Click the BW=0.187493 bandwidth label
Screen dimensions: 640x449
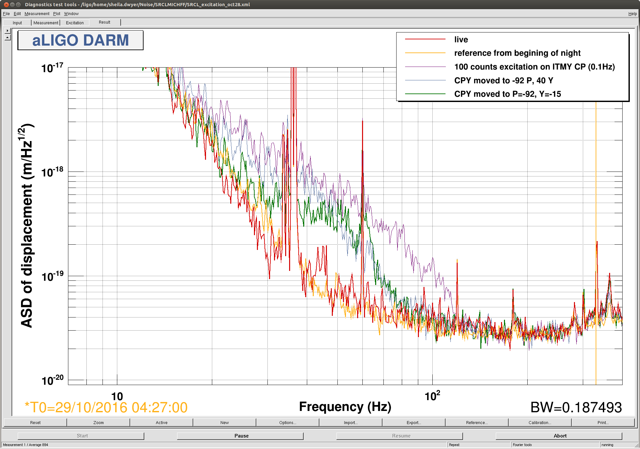tap(576, 408)
